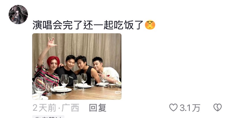
Task: Tap the wooden table surface in the photo
Action: [x=88, y=94]
